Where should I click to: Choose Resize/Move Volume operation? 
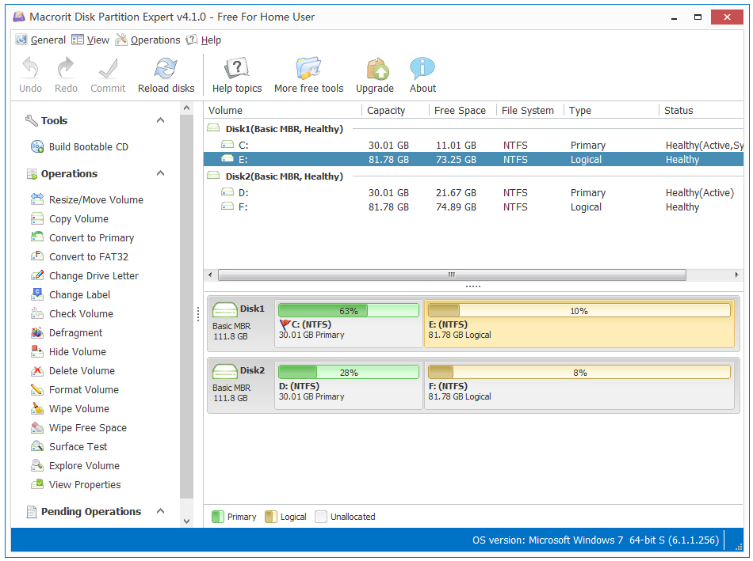(96, 200)
